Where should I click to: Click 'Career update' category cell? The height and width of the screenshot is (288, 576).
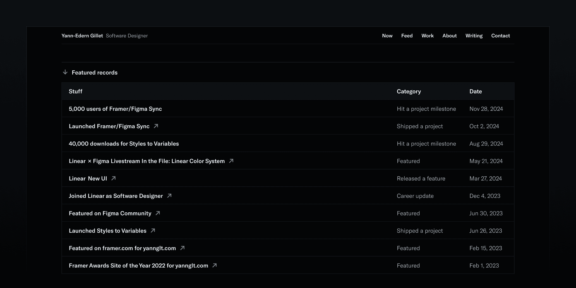415,196
